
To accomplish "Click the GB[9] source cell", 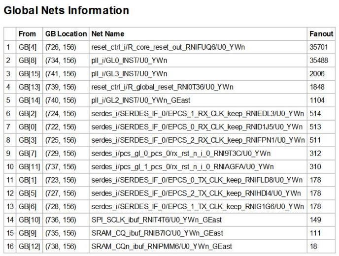I will coord(27,233).
